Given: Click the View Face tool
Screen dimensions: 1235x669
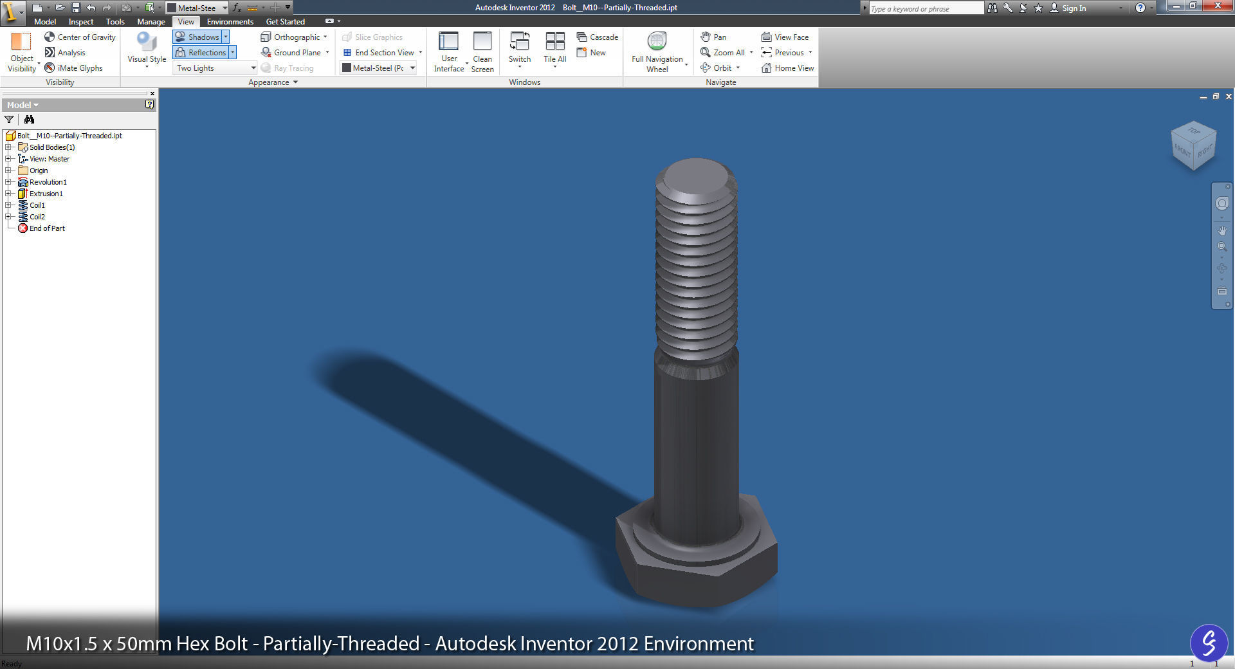Looking at the screenshot, I should 785,37.
